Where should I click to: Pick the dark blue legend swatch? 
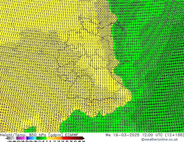(27, 138)
